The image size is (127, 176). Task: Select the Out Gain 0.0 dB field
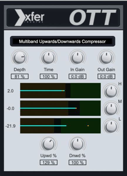(x=106, y=77)
